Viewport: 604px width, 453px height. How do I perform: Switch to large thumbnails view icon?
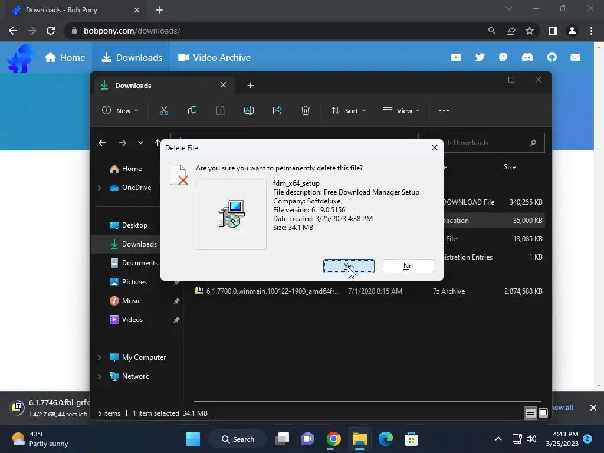[543, 413]
